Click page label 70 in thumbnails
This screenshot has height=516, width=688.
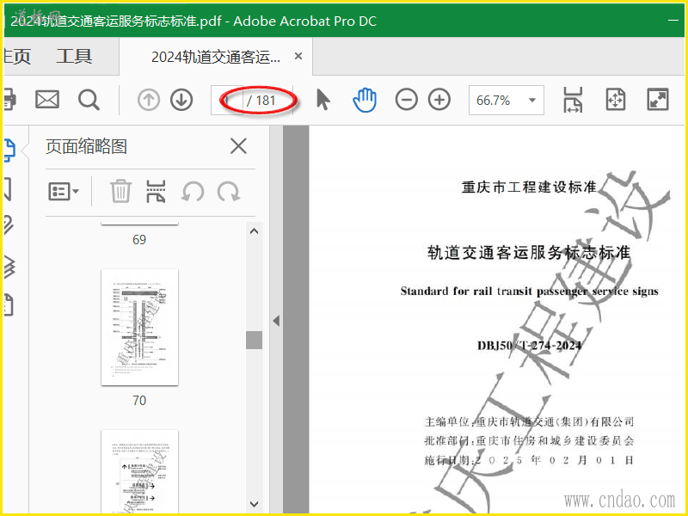[x=139, y=400]
